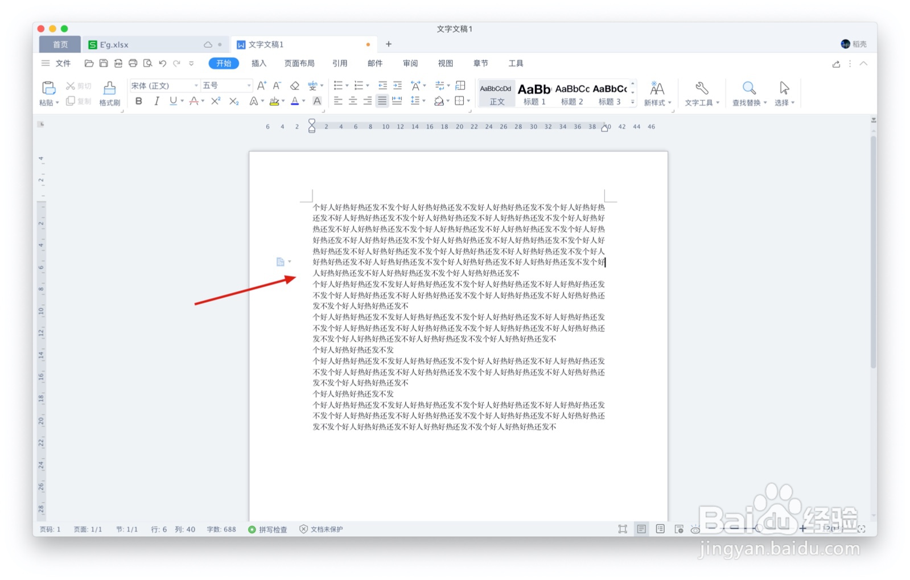This screenshot has width=910, height=580.
Task: Open a new tab with plus button
Action: pos(389,44)
